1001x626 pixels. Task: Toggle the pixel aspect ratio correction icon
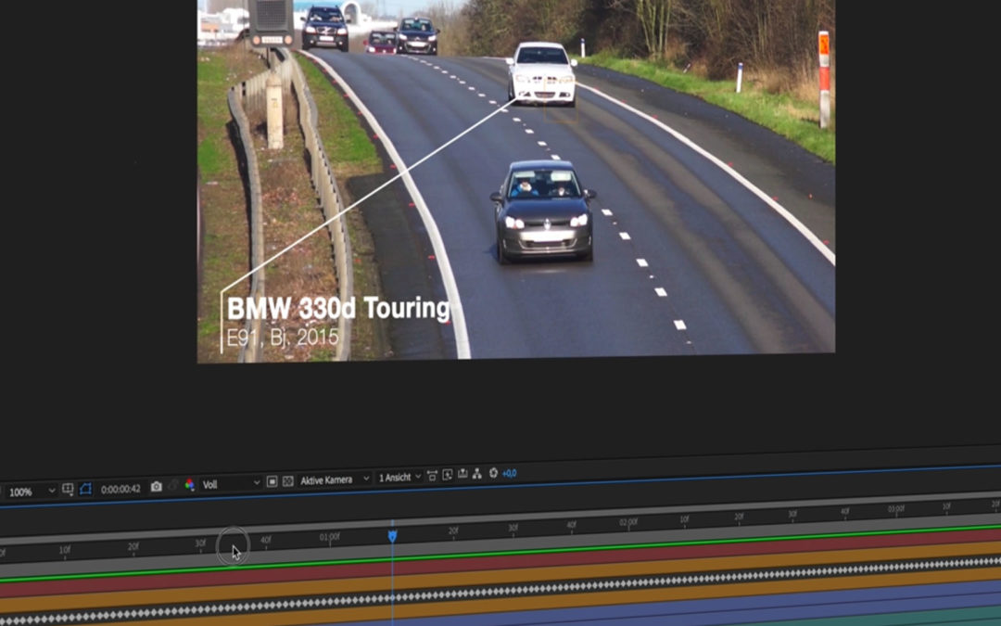pos(432,475)
